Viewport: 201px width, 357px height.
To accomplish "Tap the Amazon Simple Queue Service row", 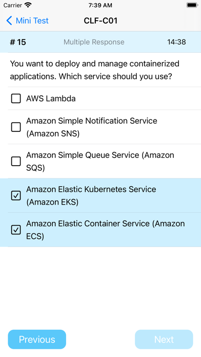I will point(100,162).
